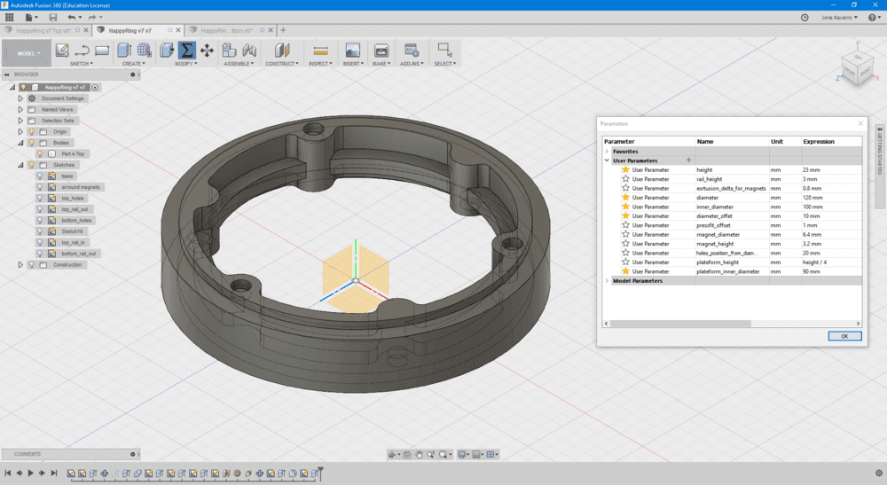887x485 pixels.
Task: Switch to HappyRing v7 Top v8 tab
Action: coord(43,30)
